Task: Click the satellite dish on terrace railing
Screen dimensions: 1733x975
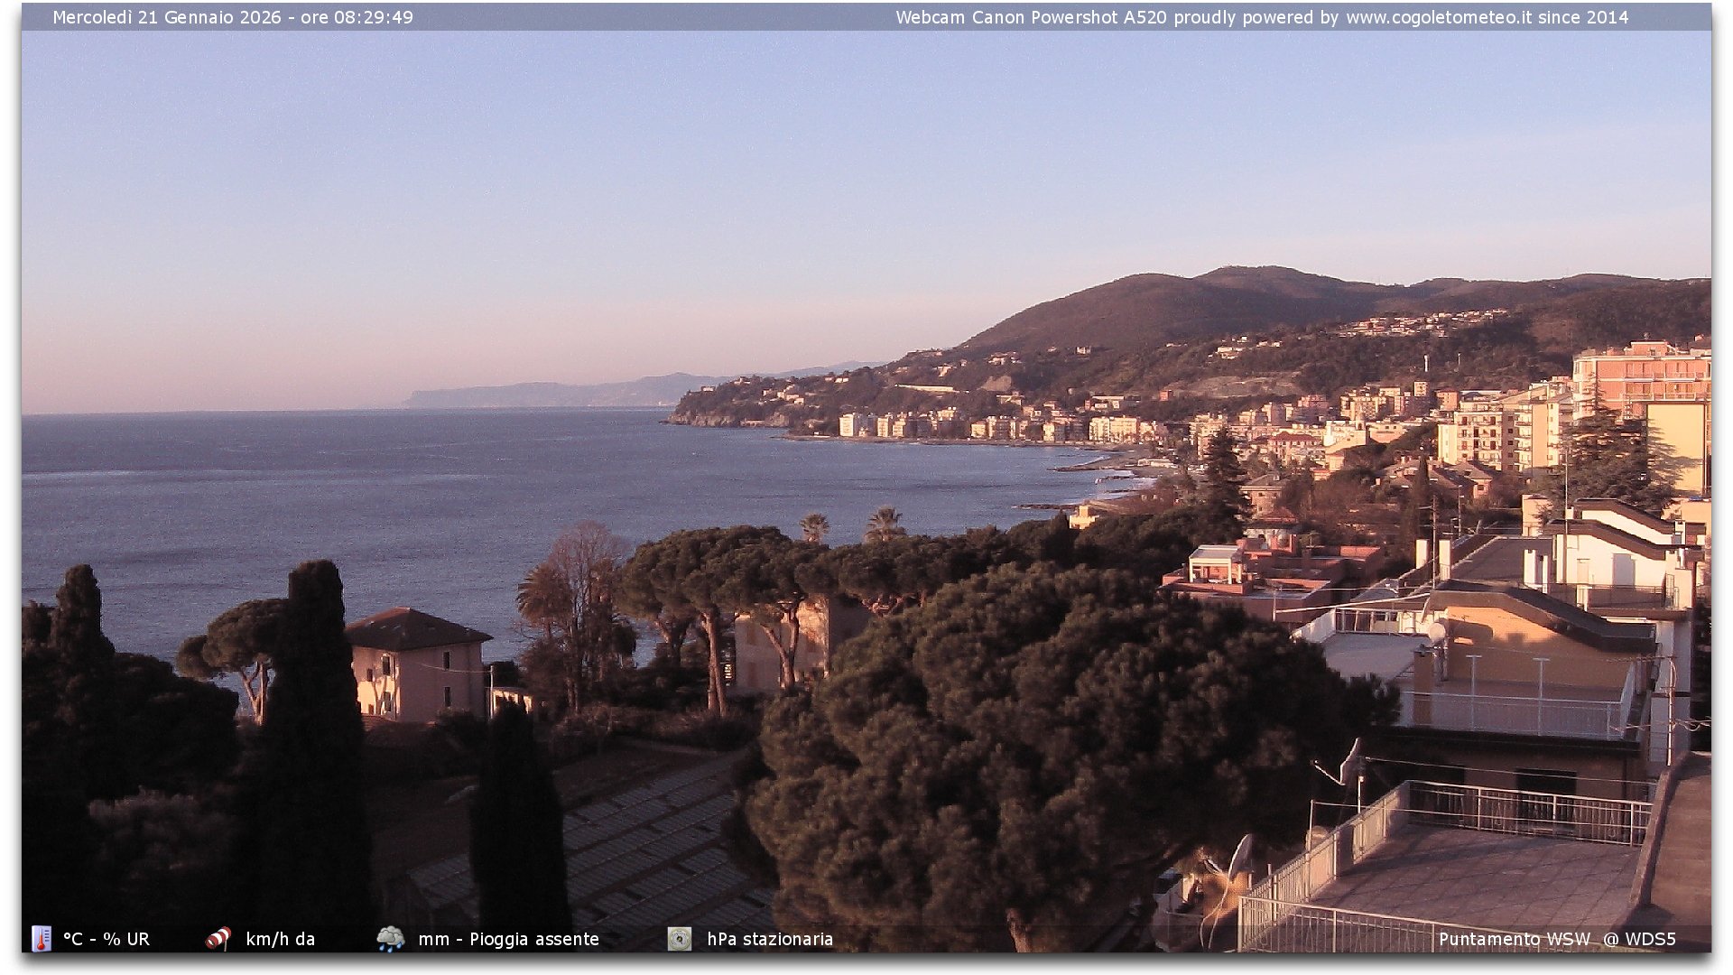Action: click(x=1351, y=763)
